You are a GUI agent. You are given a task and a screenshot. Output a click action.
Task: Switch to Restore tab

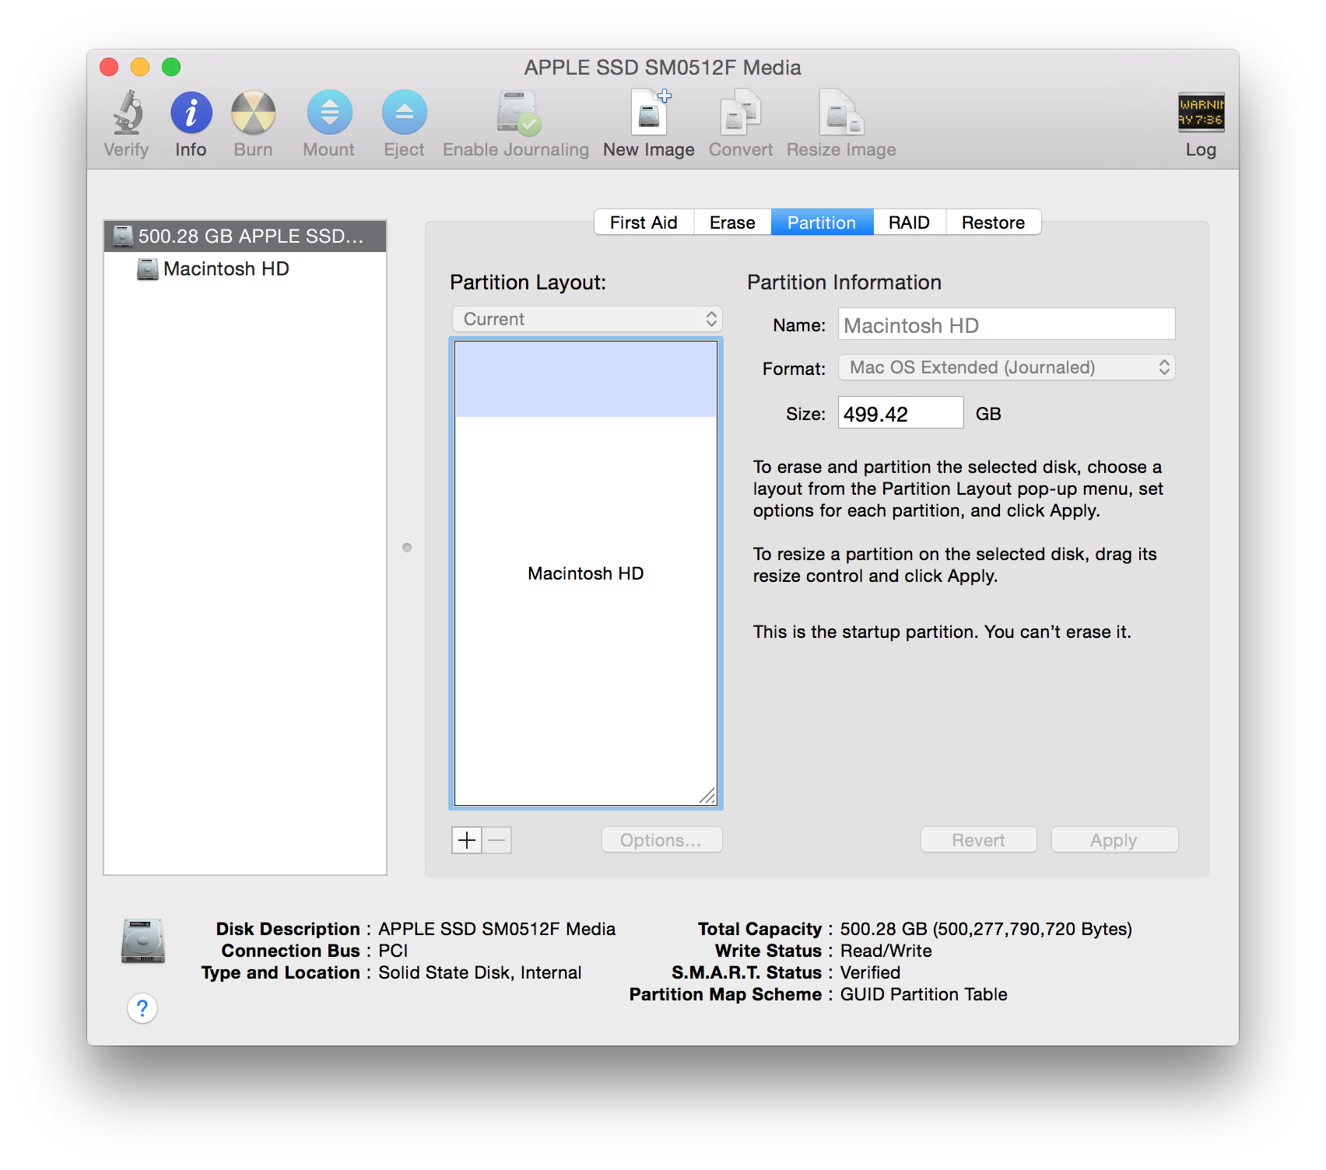(993, 222)
